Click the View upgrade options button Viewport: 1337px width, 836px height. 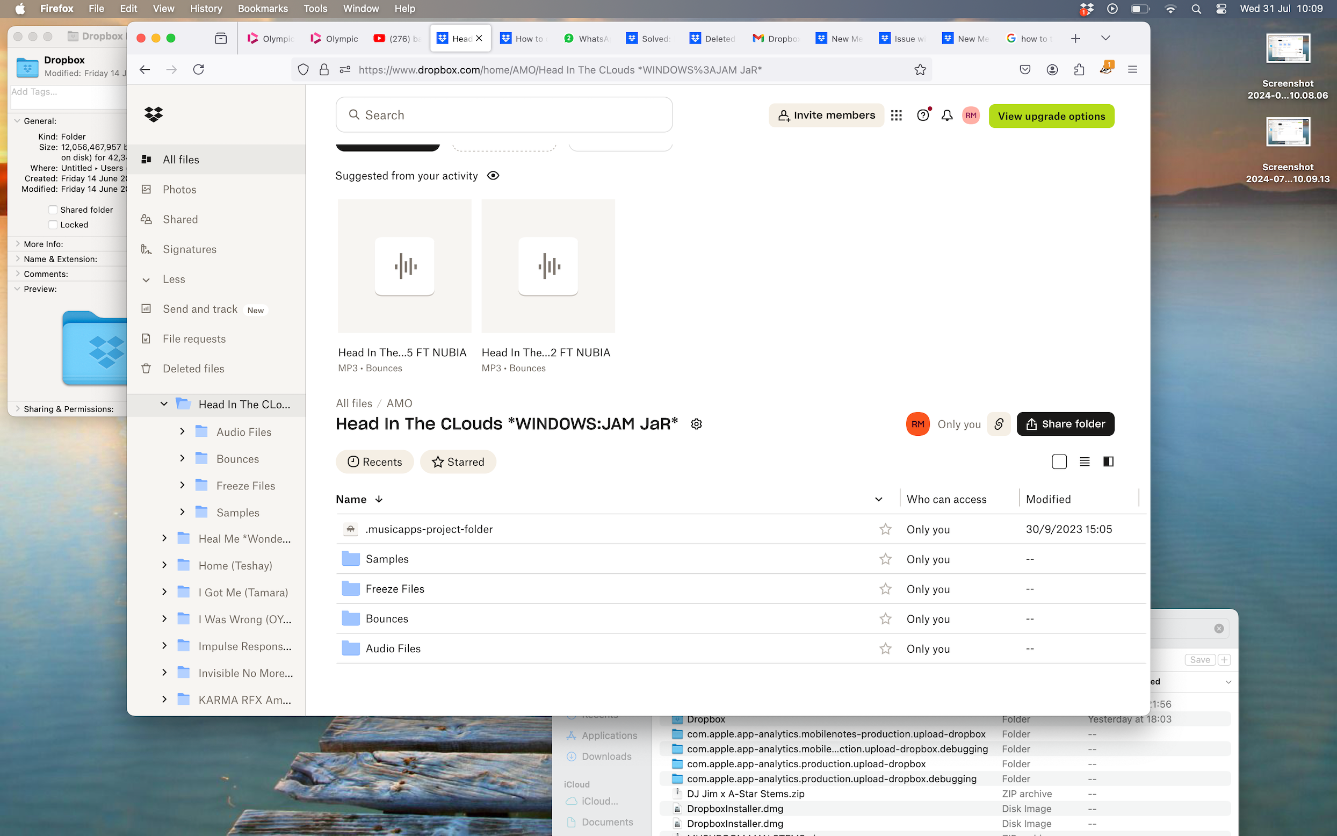pos(1051,116)
